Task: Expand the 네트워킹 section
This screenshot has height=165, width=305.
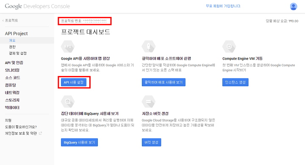Action: [x=12, y=92]
